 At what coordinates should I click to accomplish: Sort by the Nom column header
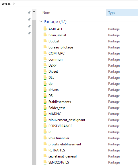click(x=46, y=13)
